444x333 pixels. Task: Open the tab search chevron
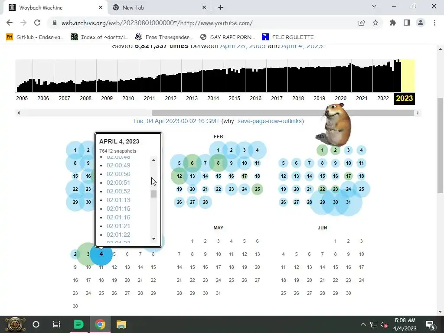click(374, 6)
